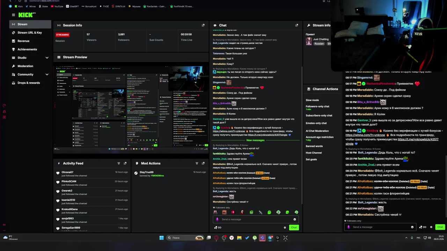
Task: Open Host Channel action
Action: tap(314, 153)
